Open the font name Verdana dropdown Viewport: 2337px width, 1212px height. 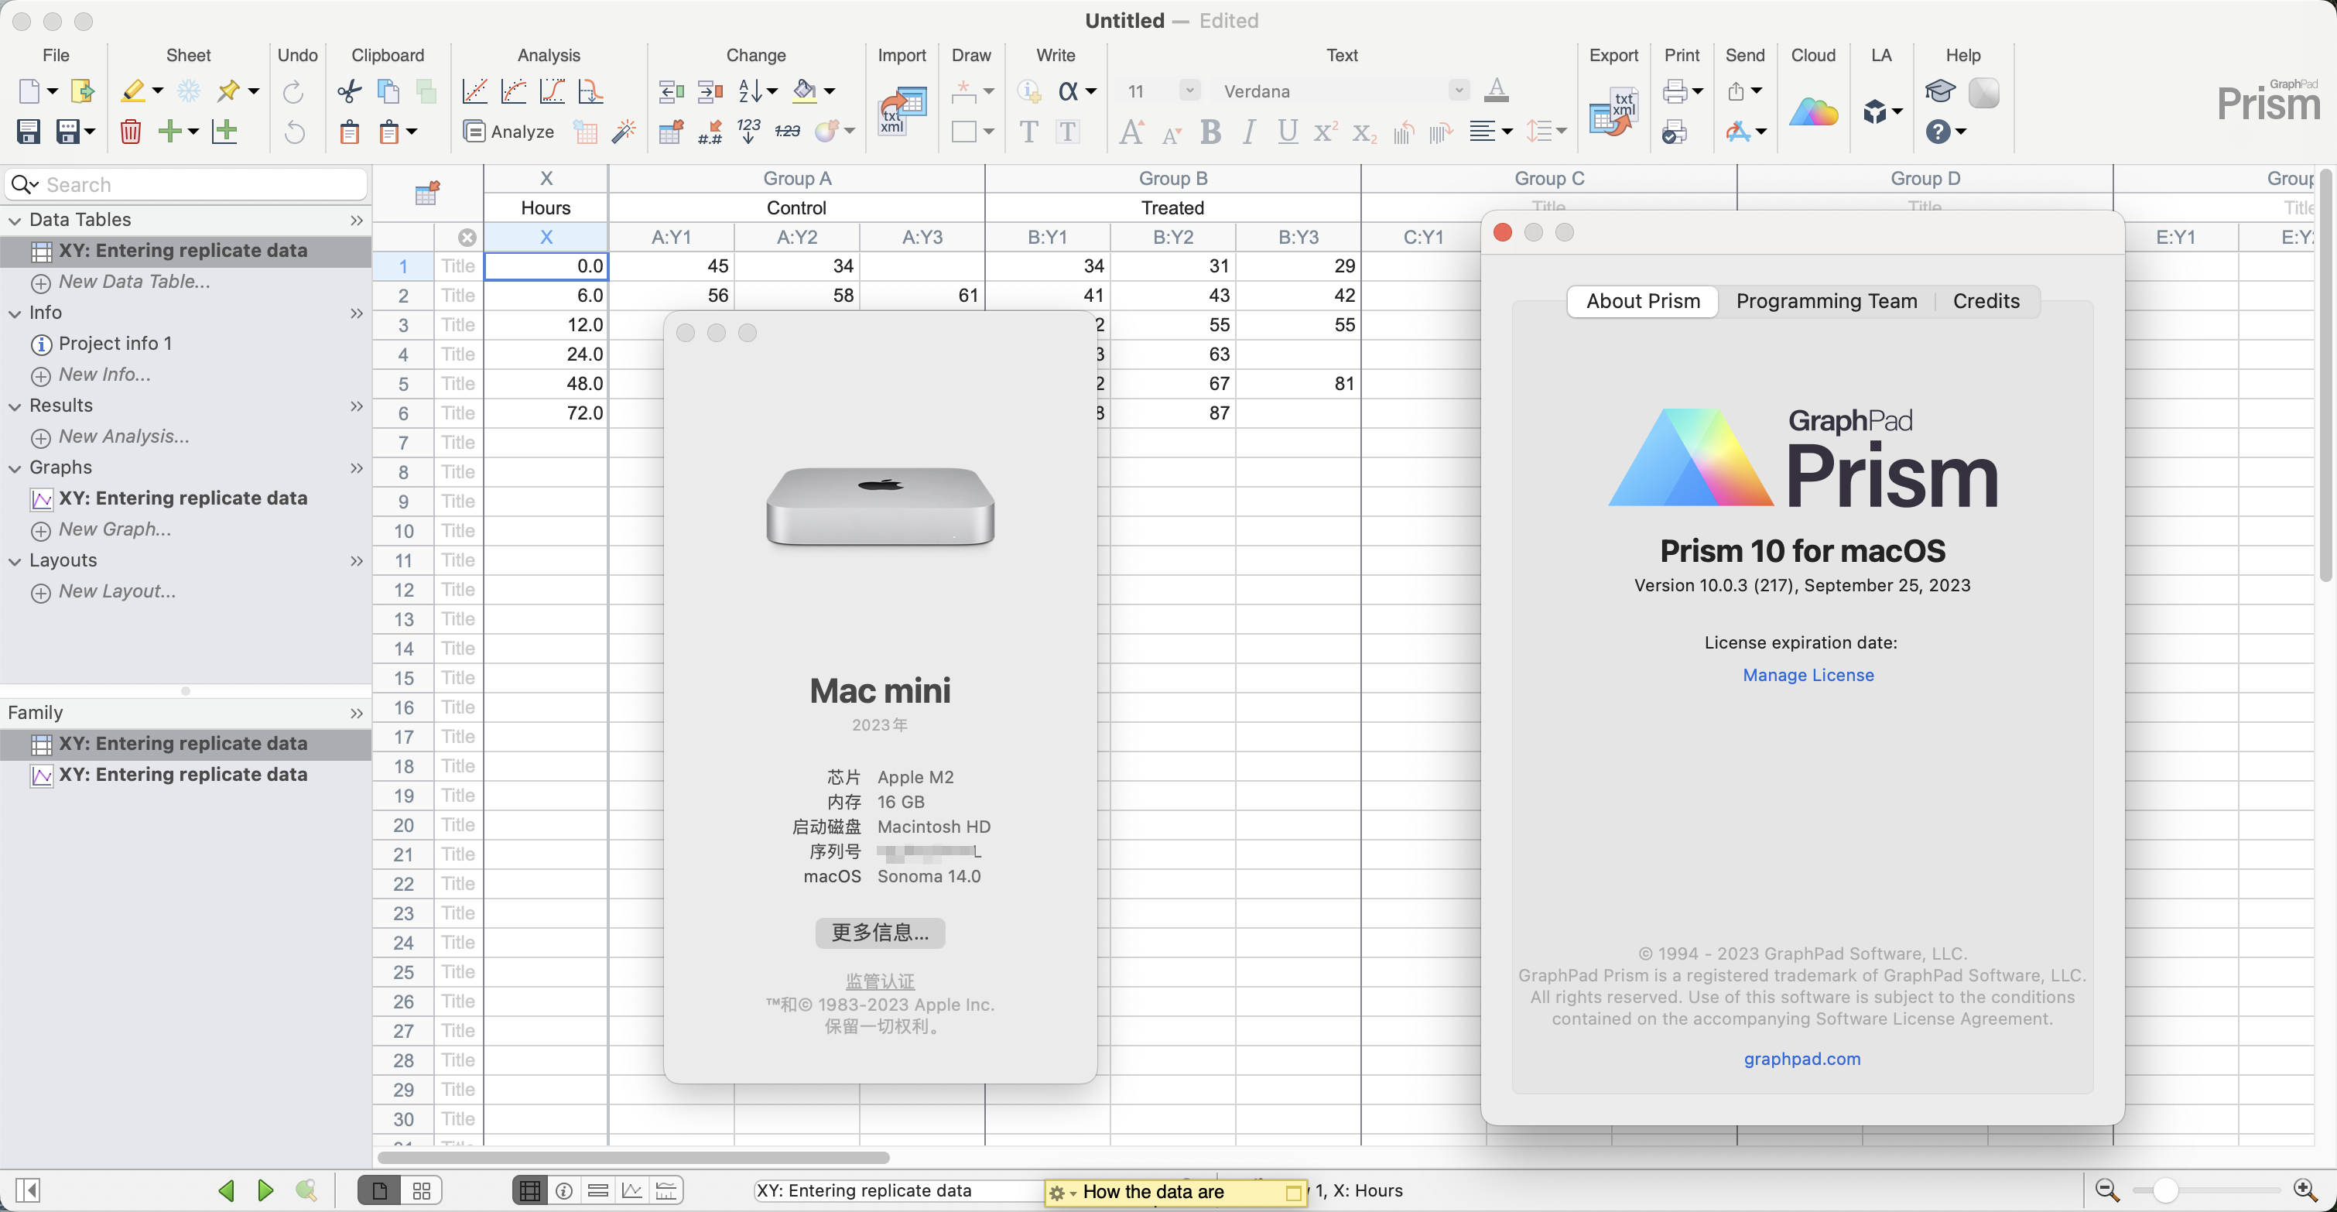(x=1459, y=91)
